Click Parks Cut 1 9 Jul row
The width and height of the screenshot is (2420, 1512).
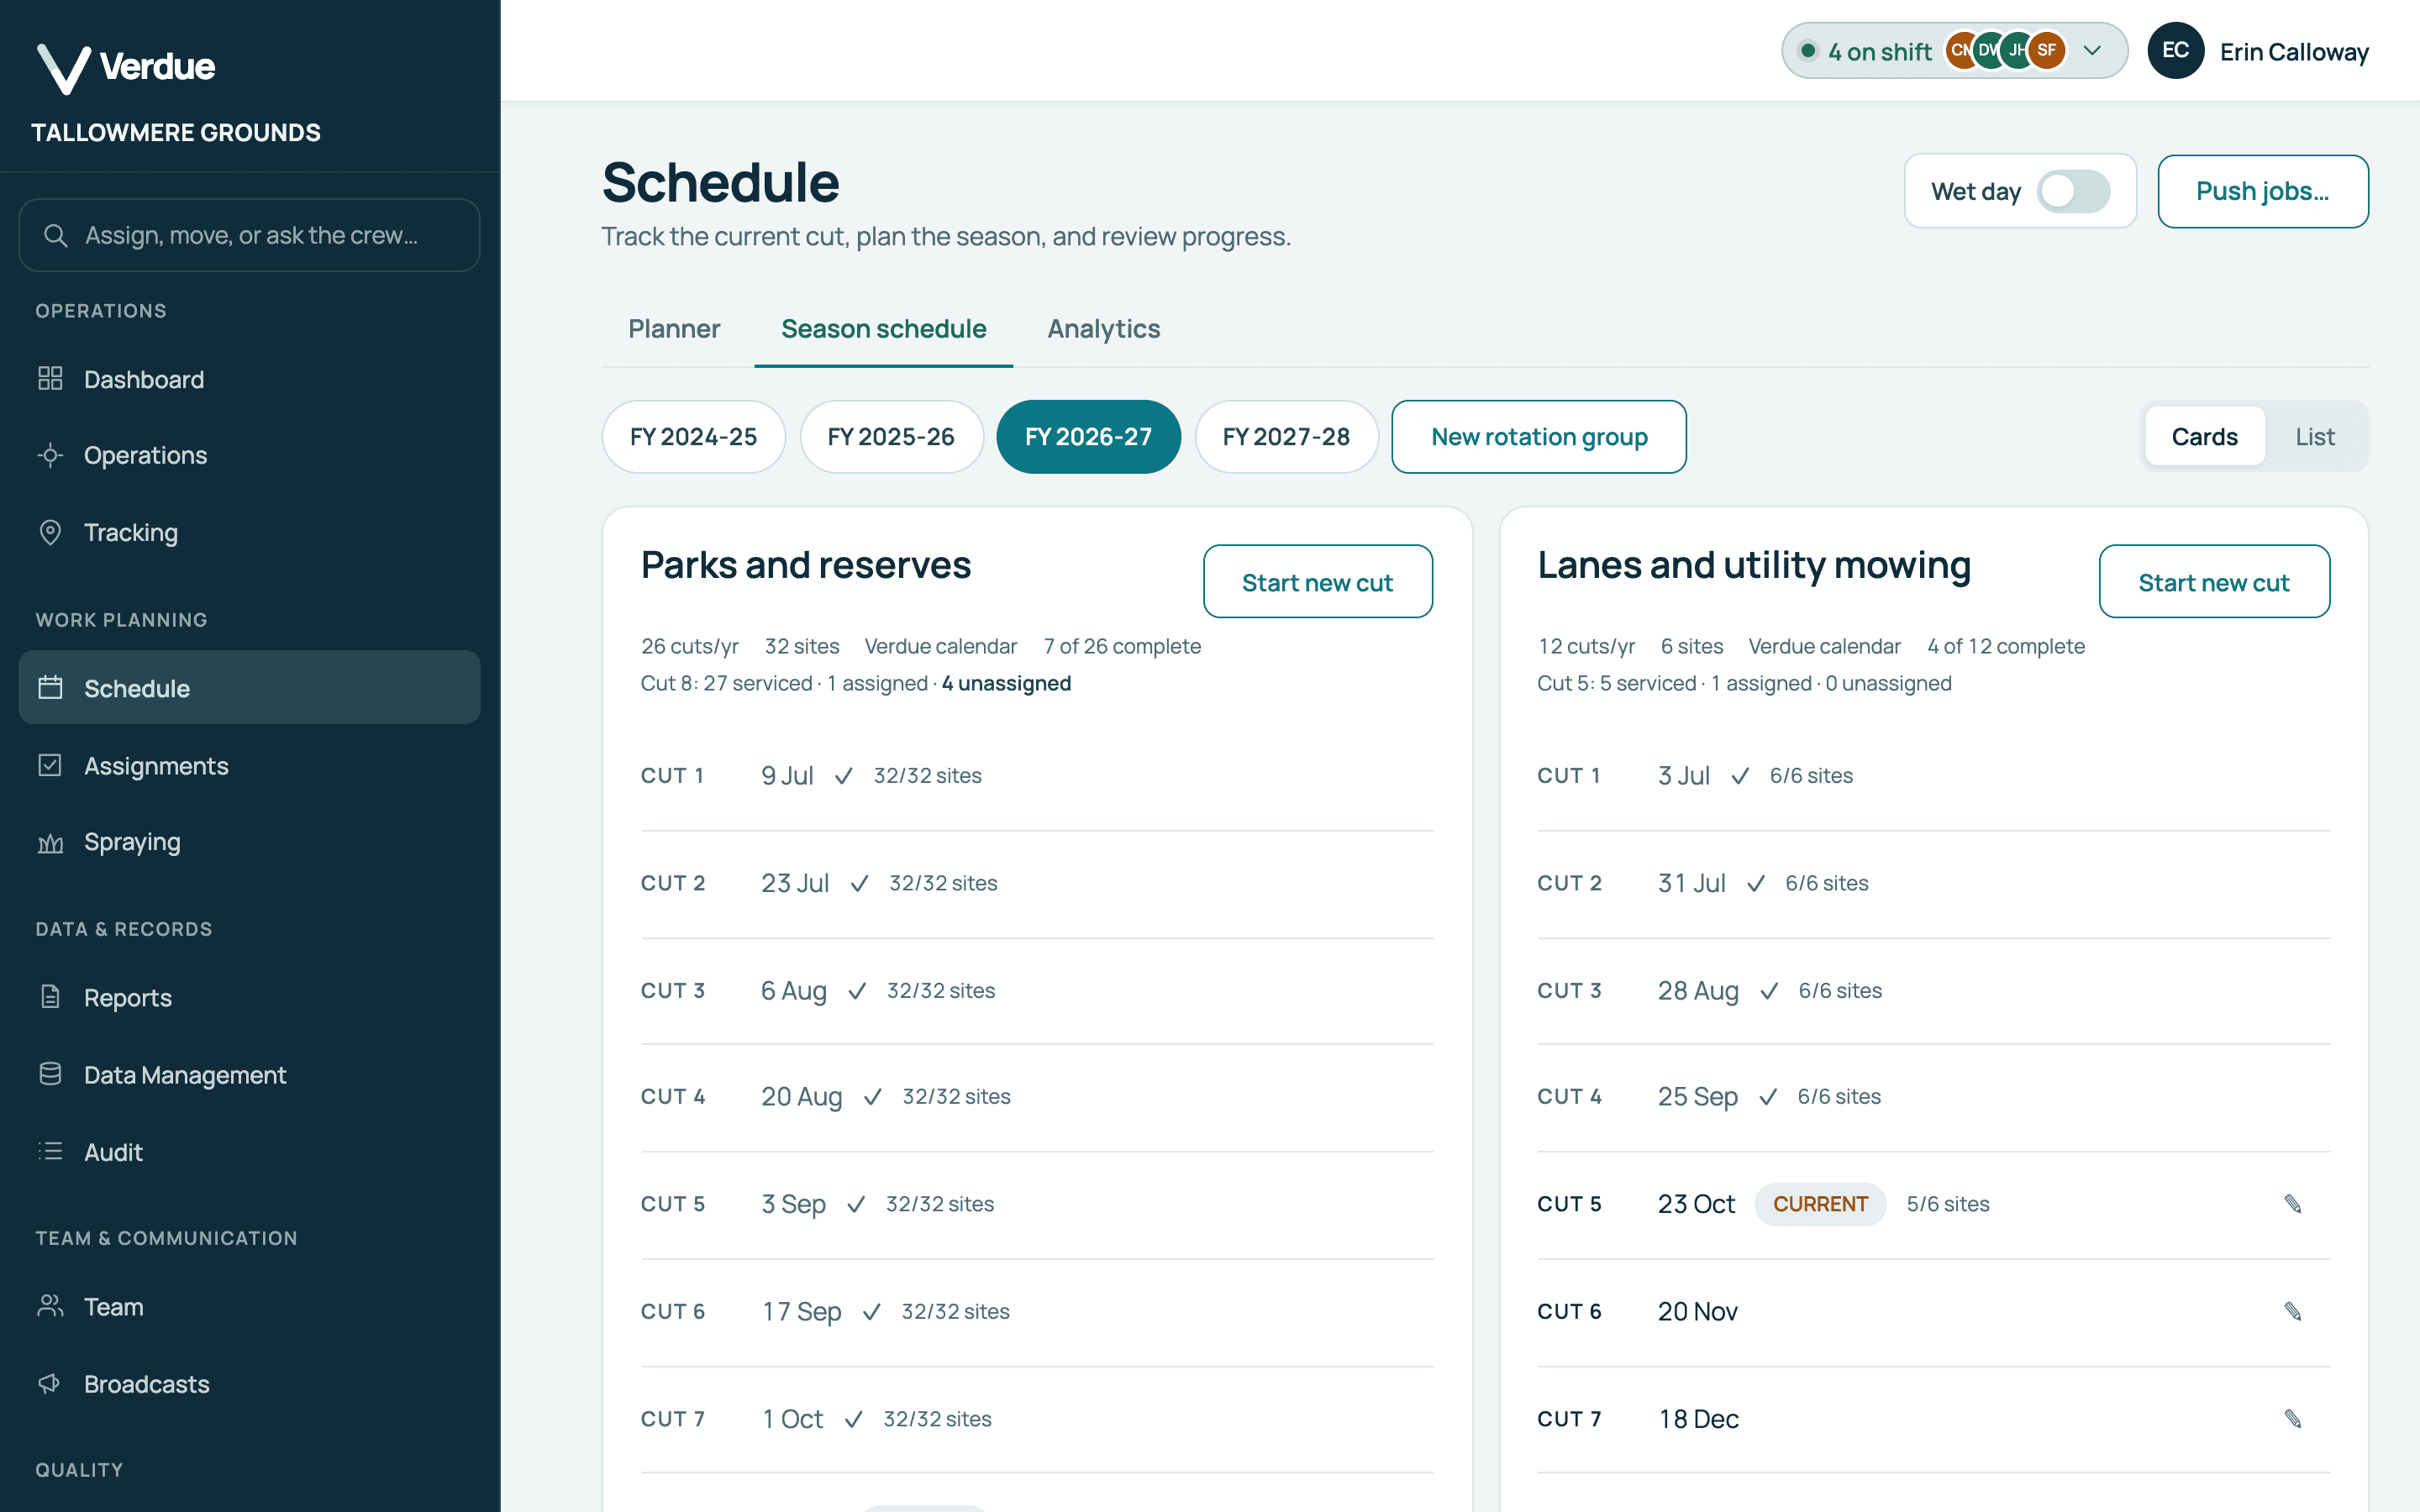(x=1037, y=776)
